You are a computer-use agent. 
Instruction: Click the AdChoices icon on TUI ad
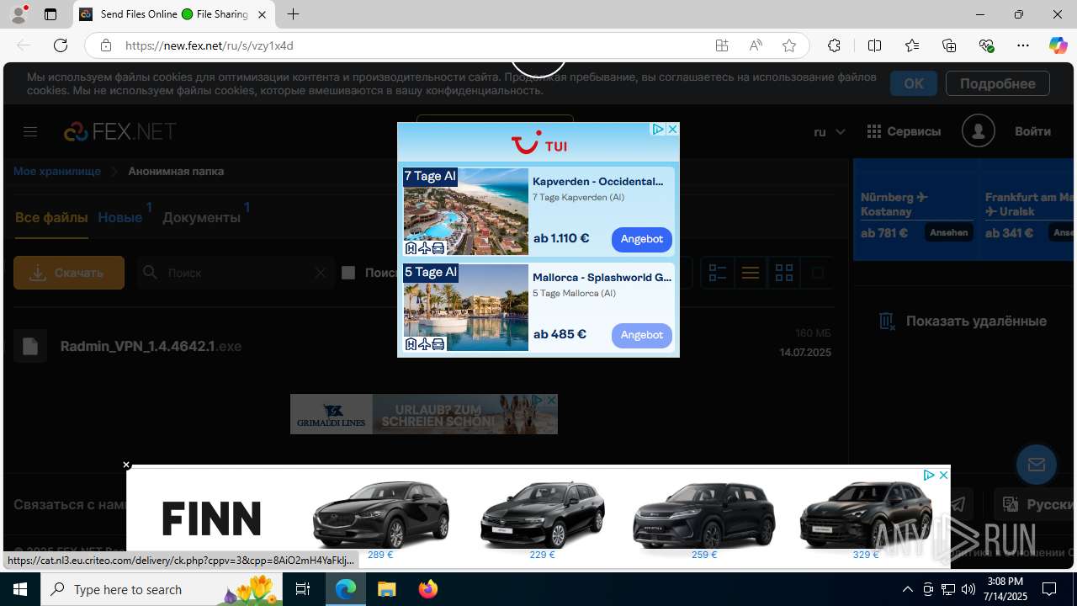tap(658, 130)
